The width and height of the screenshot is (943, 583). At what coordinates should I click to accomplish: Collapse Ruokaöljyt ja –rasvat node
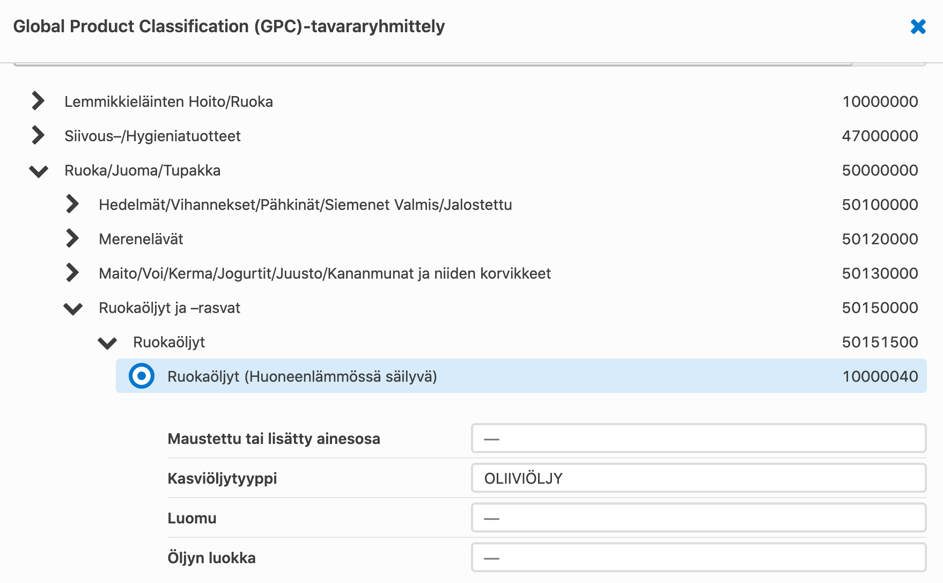click(72, 308)
